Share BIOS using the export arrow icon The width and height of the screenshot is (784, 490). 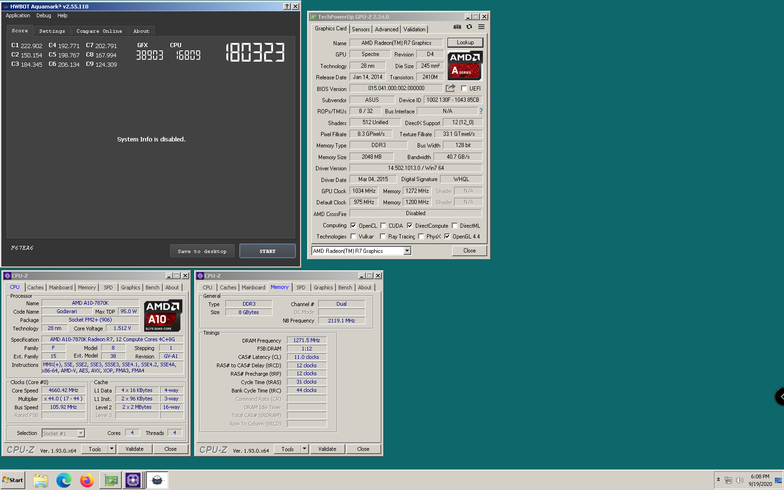[x=450, y=88]
